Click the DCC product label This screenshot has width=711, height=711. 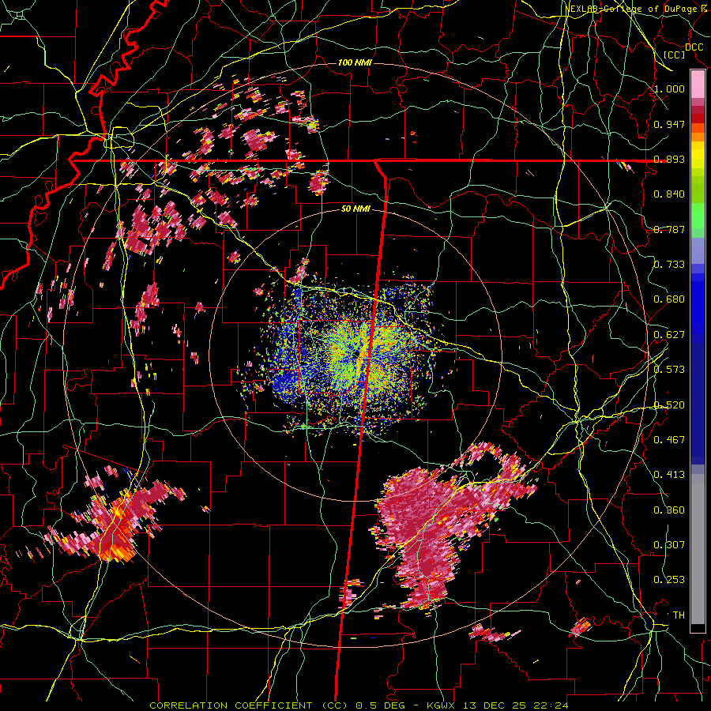point(694,47)
